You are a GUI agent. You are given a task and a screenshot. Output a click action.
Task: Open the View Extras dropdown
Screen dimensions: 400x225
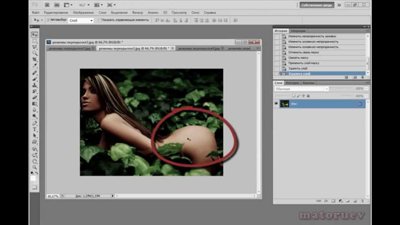(68, 5)
